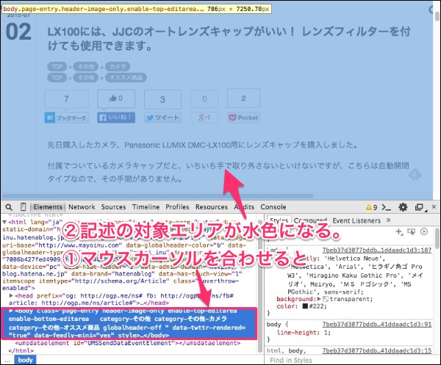Open stylesheet link ending 41ddaadc1d3:15
Viewport: 441px width, 365px height.
(377, 350)
